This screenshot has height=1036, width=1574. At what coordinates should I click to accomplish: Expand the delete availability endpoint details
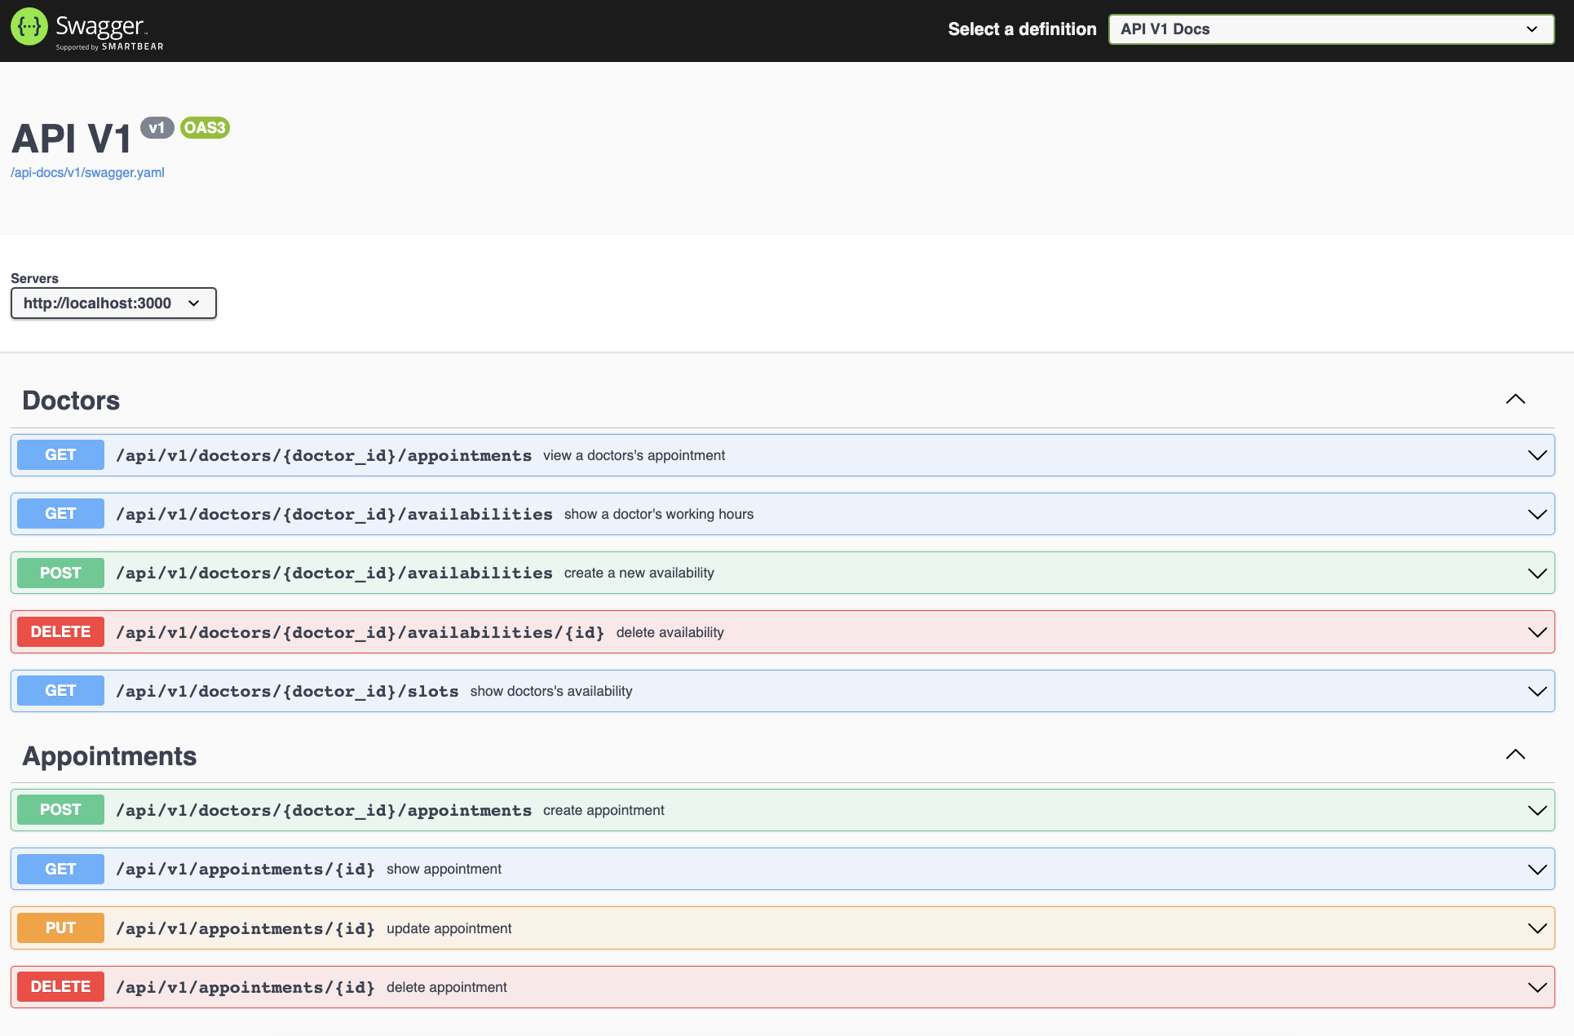pyautogui.click(x=1536, y=631)
